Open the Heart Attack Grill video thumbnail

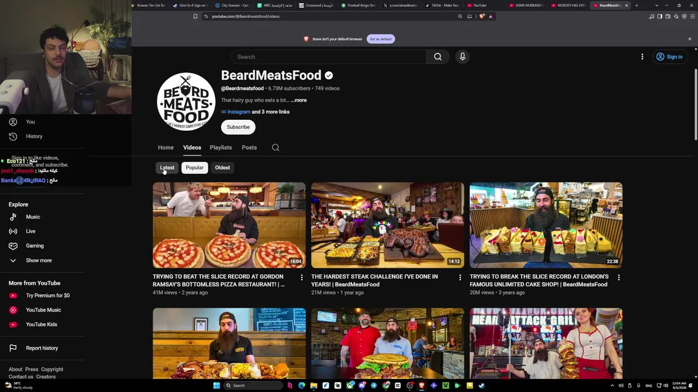click(x=546, y=344)
